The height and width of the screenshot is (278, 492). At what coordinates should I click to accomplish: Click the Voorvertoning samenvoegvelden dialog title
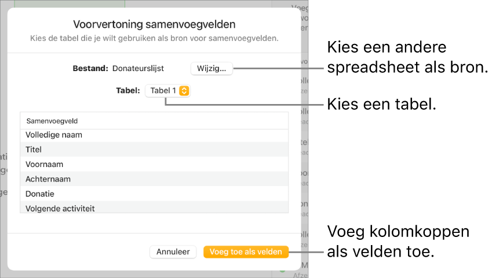point(154,24)
